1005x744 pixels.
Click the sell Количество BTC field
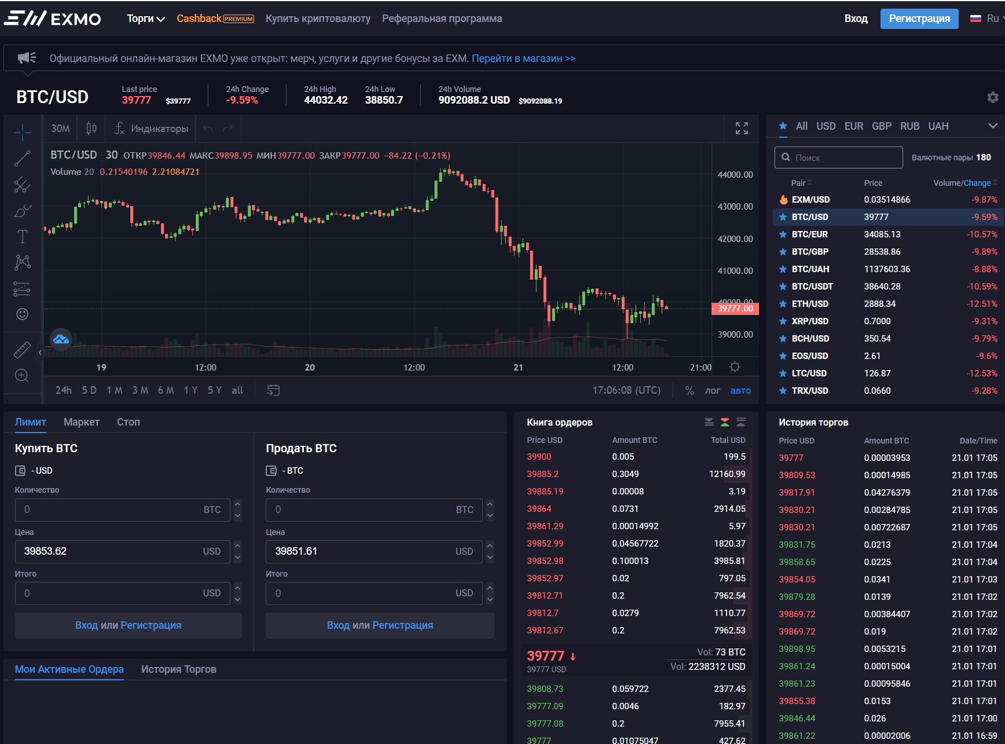pyautogui.click(x=374, y=510)
